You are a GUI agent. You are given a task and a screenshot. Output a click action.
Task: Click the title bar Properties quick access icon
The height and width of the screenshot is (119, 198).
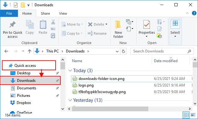pyautogui.click(x=16, y=5)
